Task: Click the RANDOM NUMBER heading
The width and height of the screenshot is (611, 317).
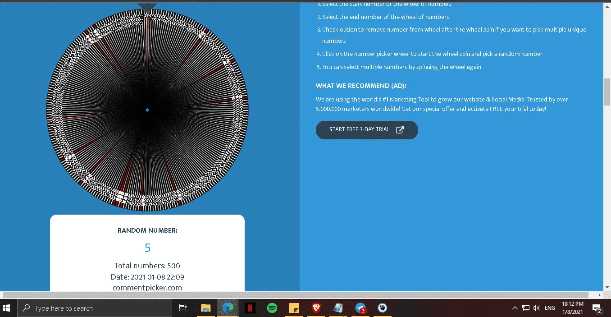Action: [x=147, y=230]
